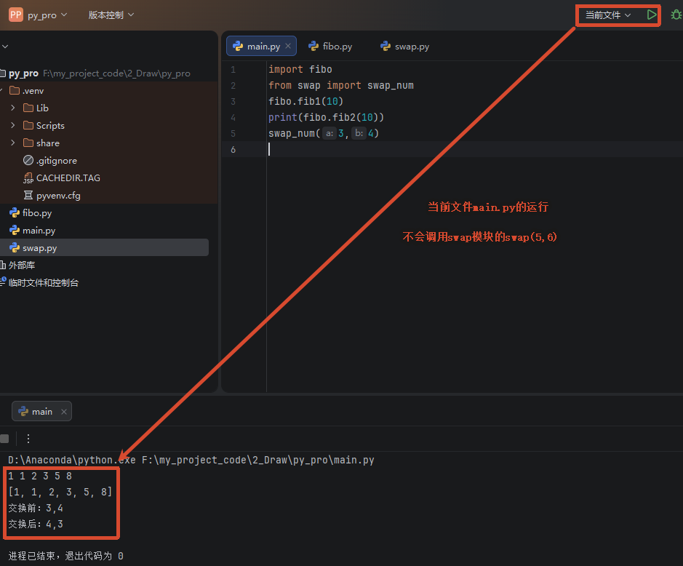Collapse the project panel header chevron
683x566 pixels.
[5, 46]
